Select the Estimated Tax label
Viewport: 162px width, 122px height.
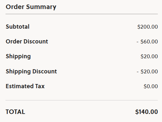pyautogui.click(x=25, y=86)
